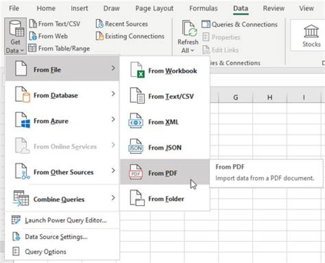The width and height of the screenshot is (325, 263).
Task: Switch to the Home ribbon tab
Action: coord(46,8)
